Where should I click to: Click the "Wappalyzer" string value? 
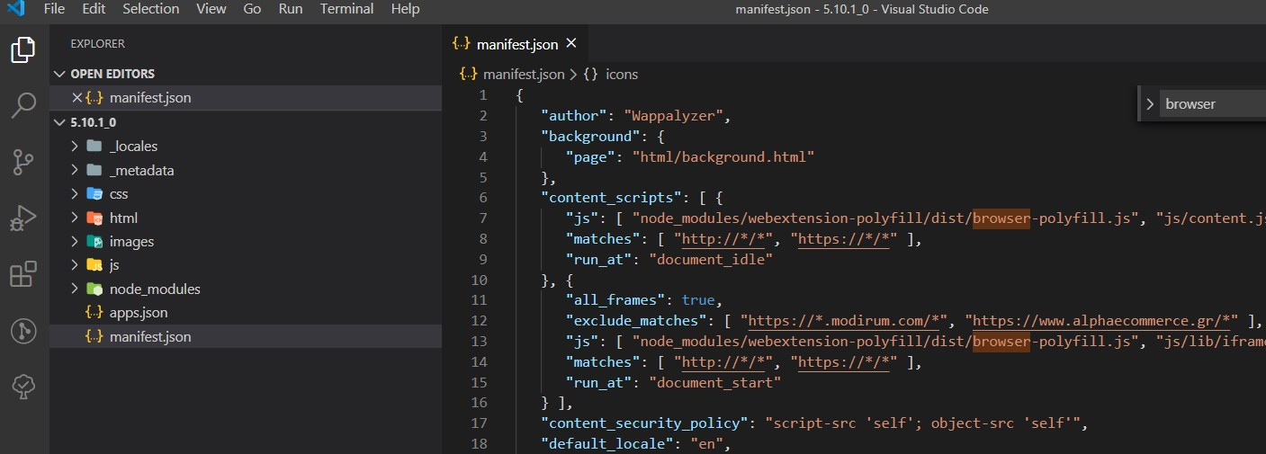tap(675, 116)
